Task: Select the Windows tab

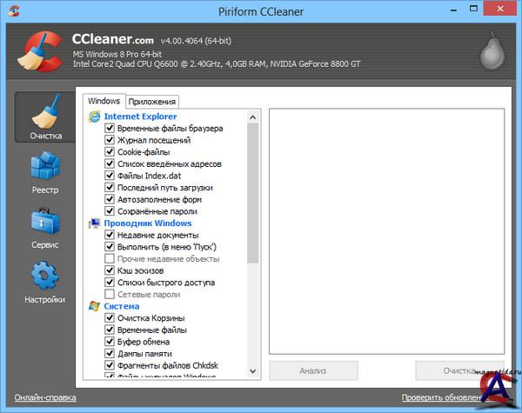Action: click(104, 102)
